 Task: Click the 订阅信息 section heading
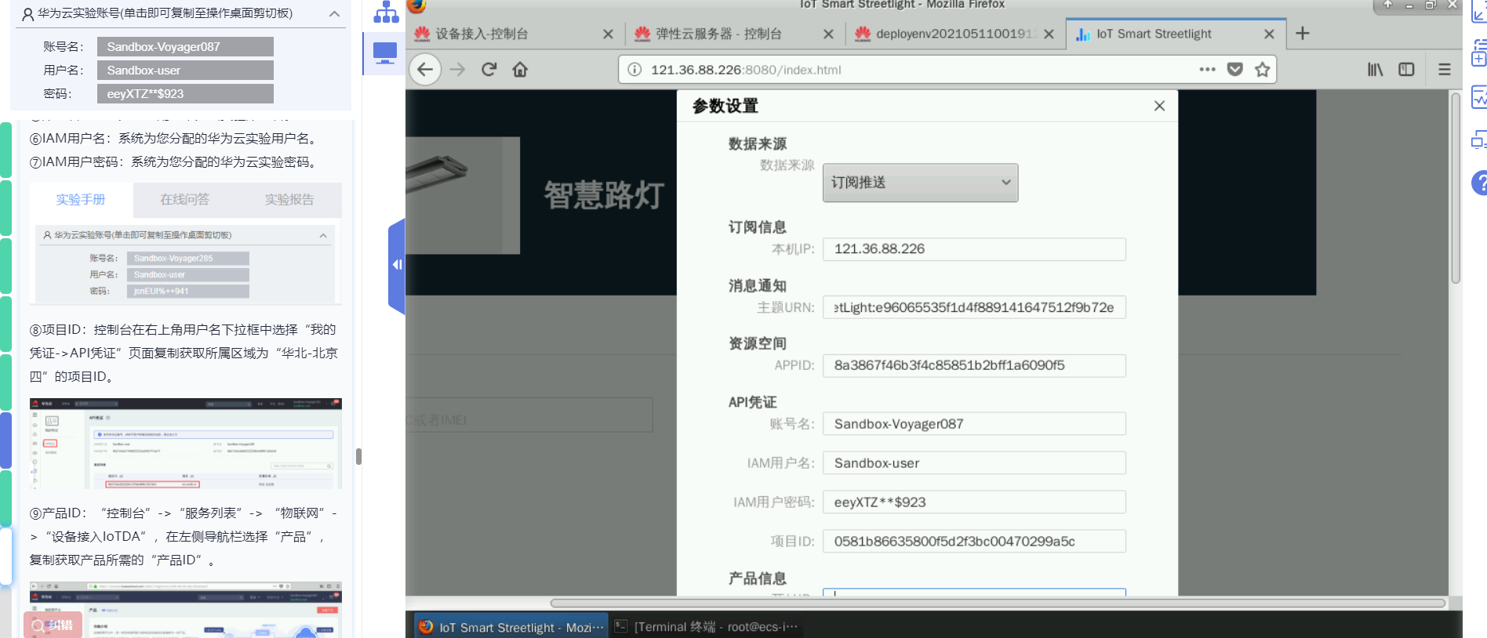point(758,227)
